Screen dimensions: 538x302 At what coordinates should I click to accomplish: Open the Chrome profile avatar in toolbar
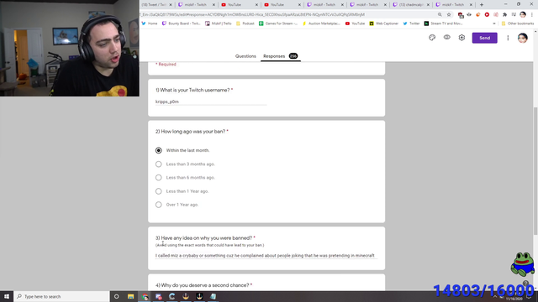pyautogui.click(x=523, y=15)
